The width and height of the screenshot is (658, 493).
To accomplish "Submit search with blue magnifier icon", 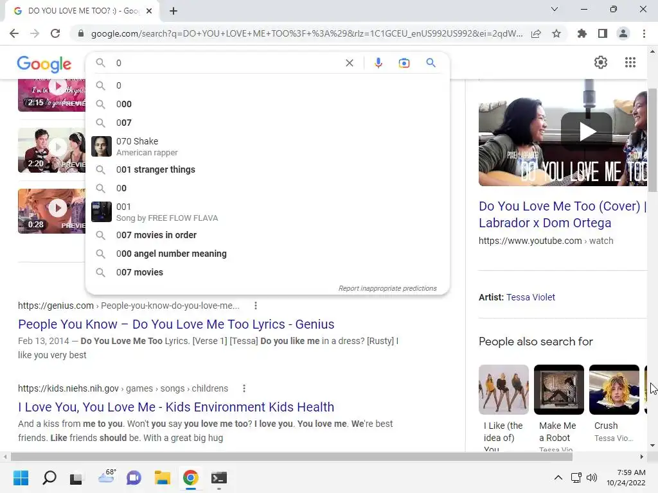I will [431, 63].
